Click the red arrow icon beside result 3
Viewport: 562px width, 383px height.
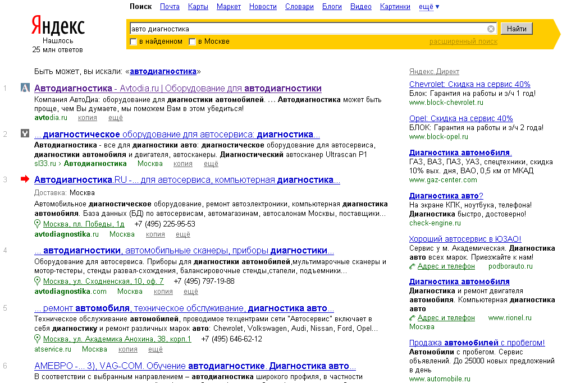[25, 179]
